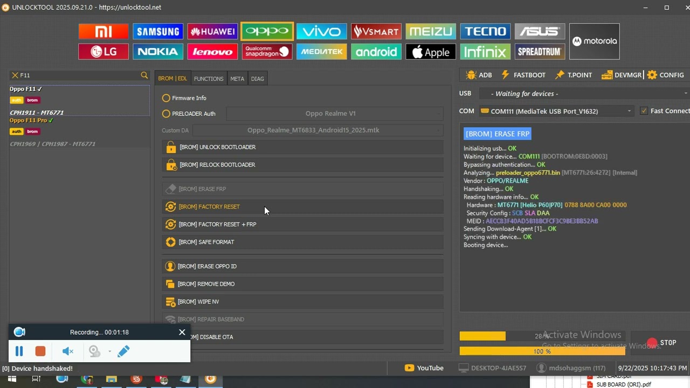The image size is (690, 388).
Task: Open the CONFIG settings
Action: [665, 75]
